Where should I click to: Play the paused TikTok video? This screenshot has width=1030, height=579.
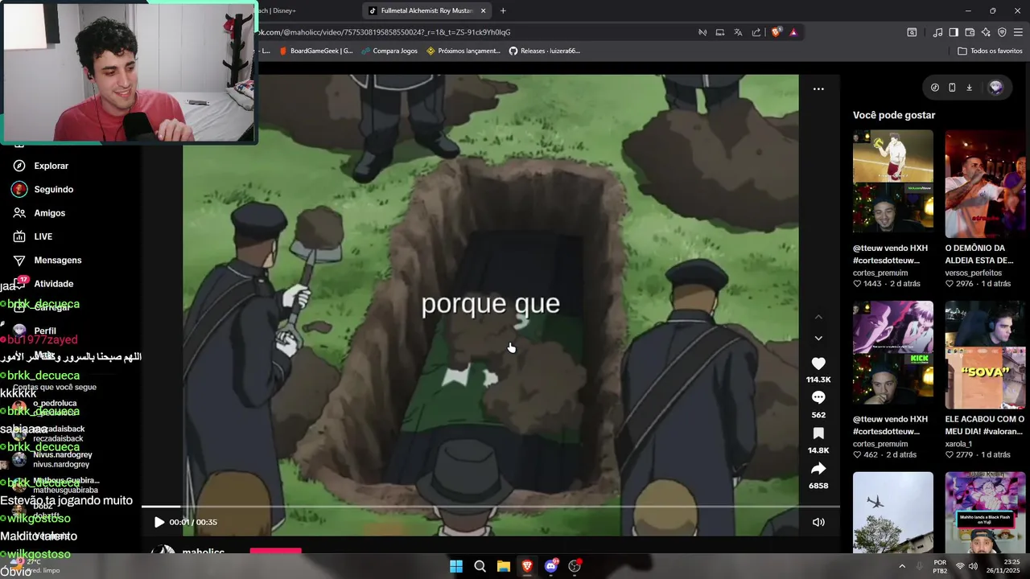pyautogui.click(x=159, y=522)
